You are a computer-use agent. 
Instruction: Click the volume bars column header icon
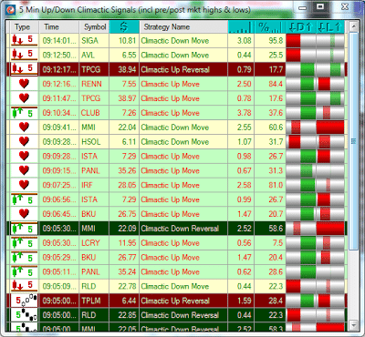[241, 26]
